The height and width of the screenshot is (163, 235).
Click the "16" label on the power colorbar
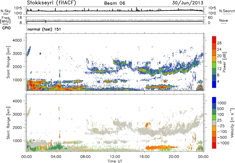tap(219, 62)
